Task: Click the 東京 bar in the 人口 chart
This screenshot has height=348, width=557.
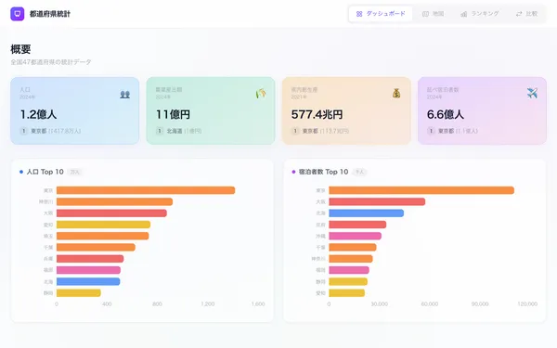Action: click(146, 190)
